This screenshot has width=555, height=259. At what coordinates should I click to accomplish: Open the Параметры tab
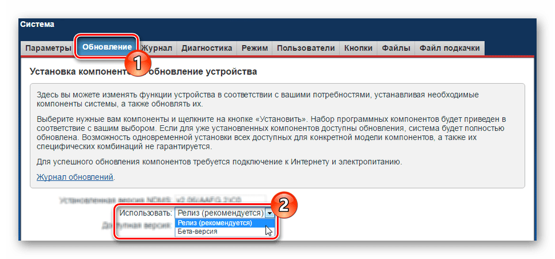(48, 48)
